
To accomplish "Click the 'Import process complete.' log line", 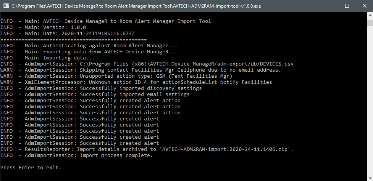I will point(89,155).
